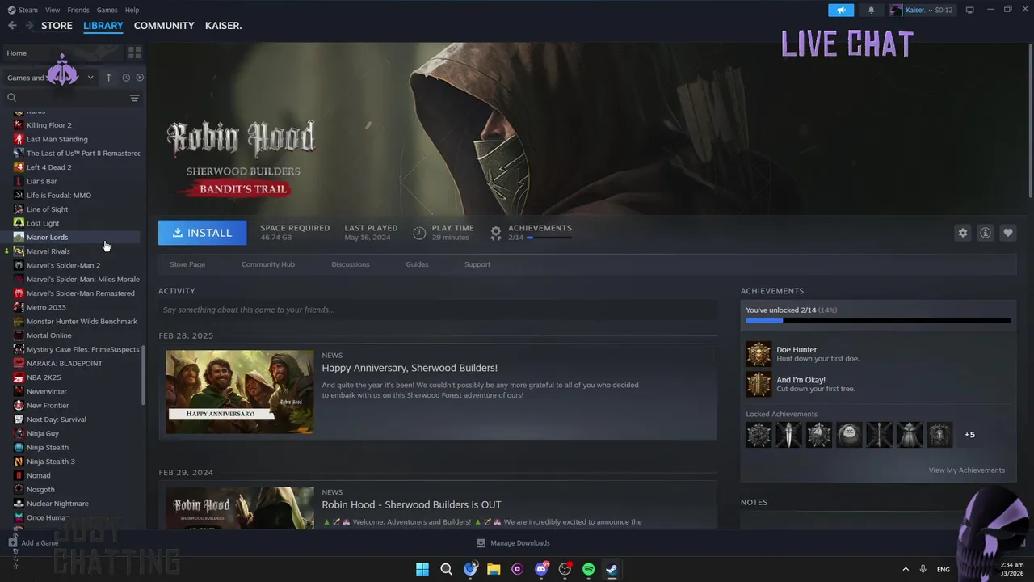Go back with the left arrow

pyautogui.click(x=12, y=26)
